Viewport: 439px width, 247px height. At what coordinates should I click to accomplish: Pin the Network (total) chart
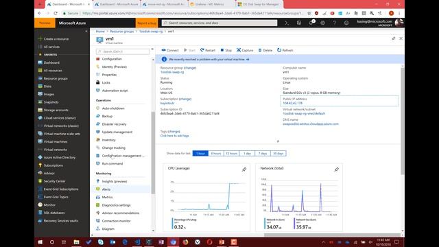(337, 169)
